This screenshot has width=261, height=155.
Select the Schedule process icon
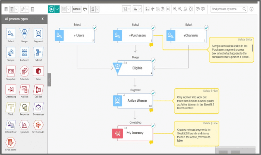coord(24,71)
